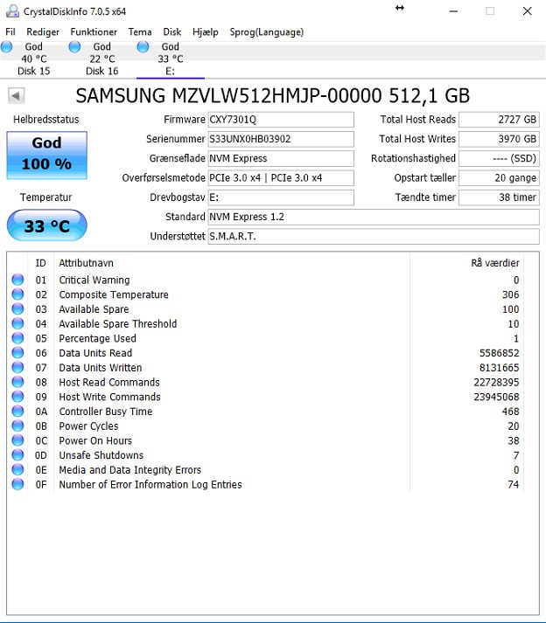Click status icon for Power Cycles row
The width and height of the screenshot is (546, 623).
17,426
